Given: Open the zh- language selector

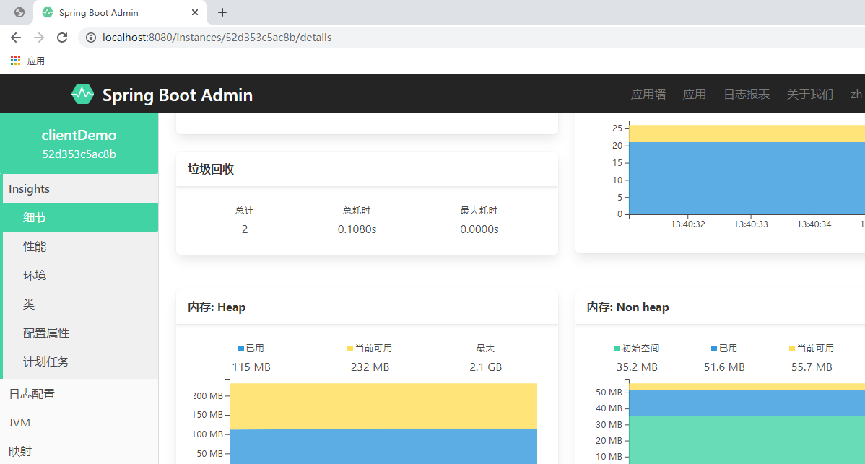Looking at the screenshot, I should point(856,94).
